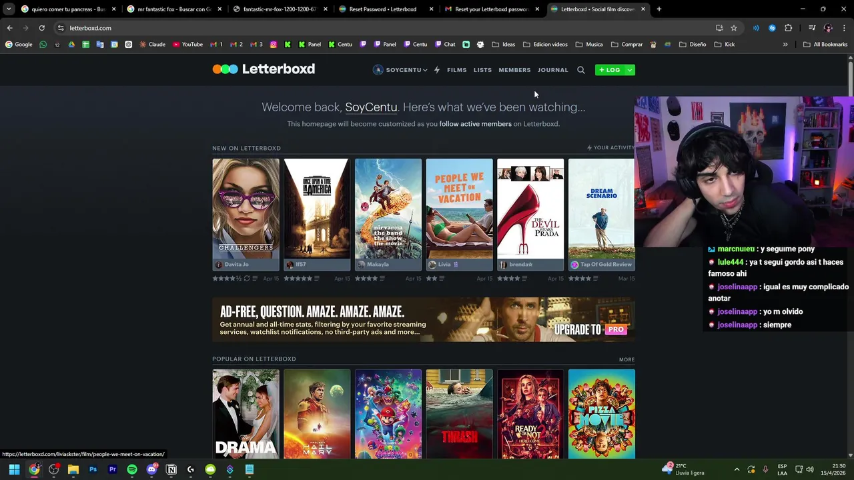Open review icon under Challengers rating

click(x=255, y=279)
